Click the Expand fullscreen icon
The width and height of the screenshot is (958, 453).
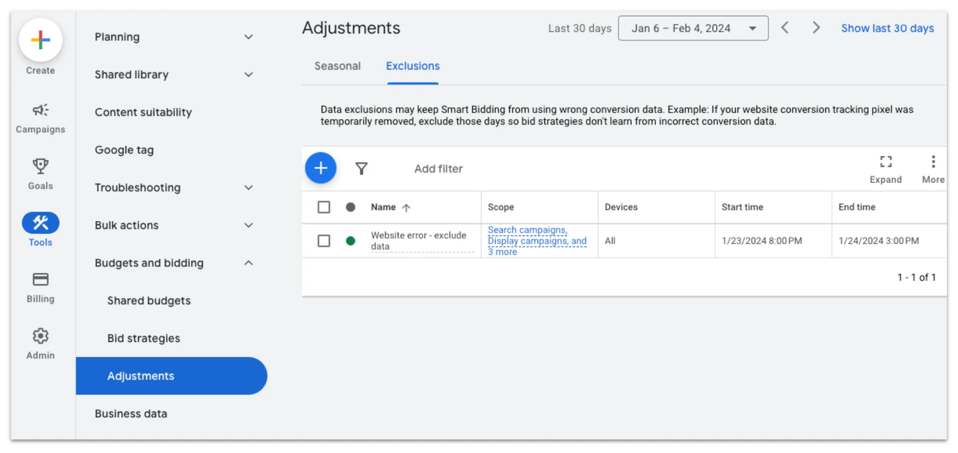[886, 161]
